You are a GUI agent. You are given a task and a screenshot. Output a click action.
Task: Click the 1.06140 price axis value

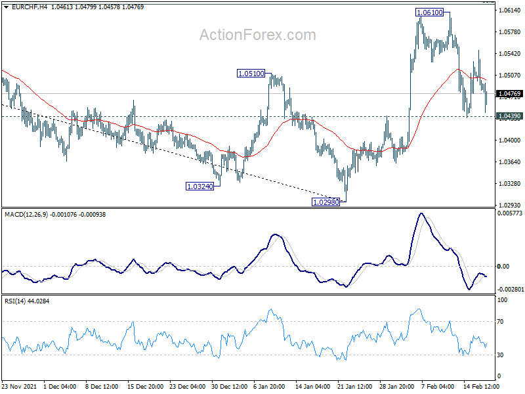tap(510, 11)
